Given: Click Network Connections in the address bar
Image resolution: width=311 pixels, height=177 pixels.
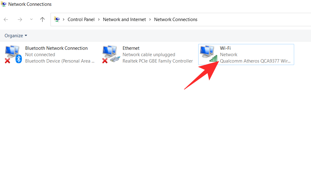Looking at the screenshot, I should (176, 19).
